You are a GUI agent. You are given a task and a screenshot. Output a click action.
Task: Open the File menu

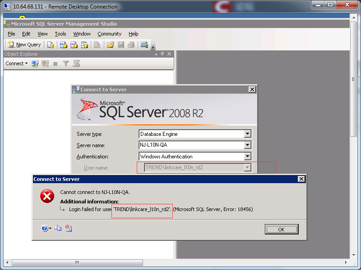[x=11, y=34]
